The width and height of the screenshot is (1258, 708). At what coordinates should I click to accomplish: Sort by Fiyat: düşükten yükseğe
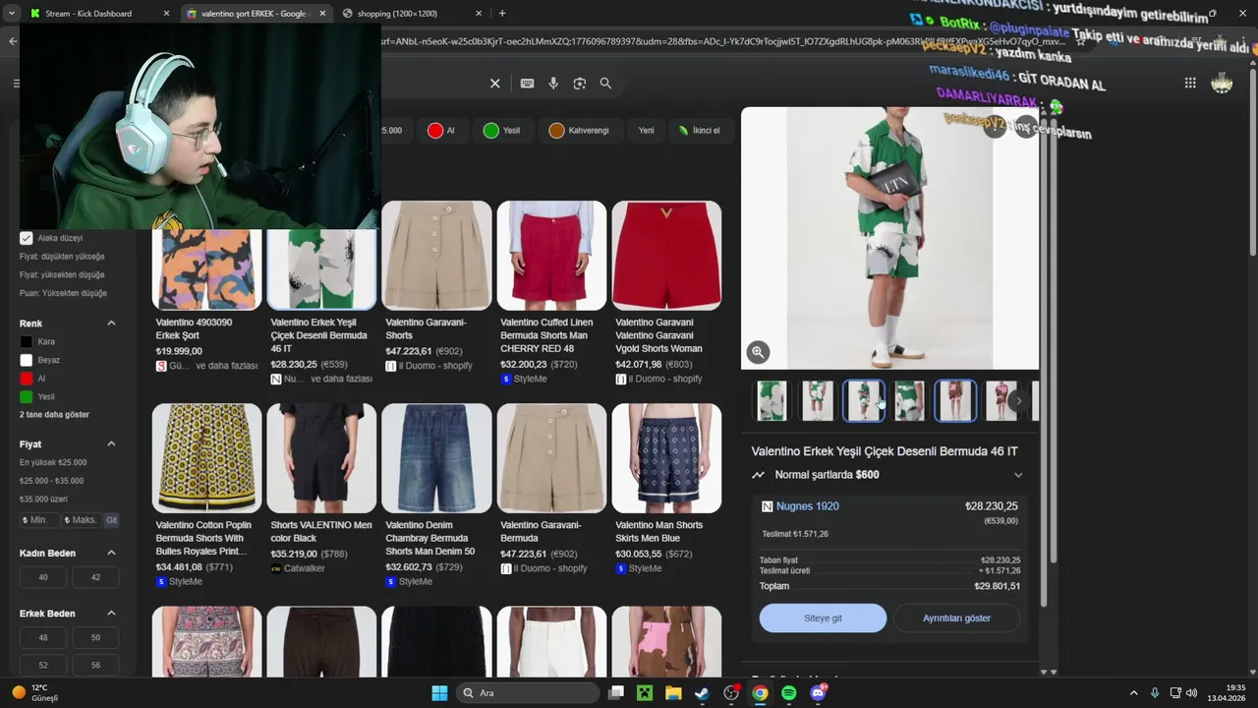pos(62,257)
